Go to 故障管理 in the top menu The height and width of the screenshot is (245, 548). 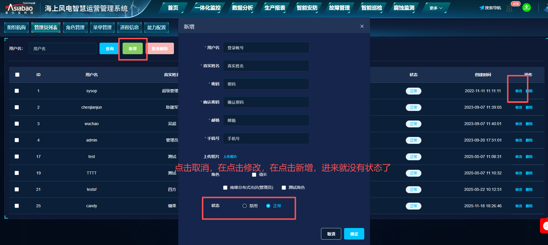point(339,8)
